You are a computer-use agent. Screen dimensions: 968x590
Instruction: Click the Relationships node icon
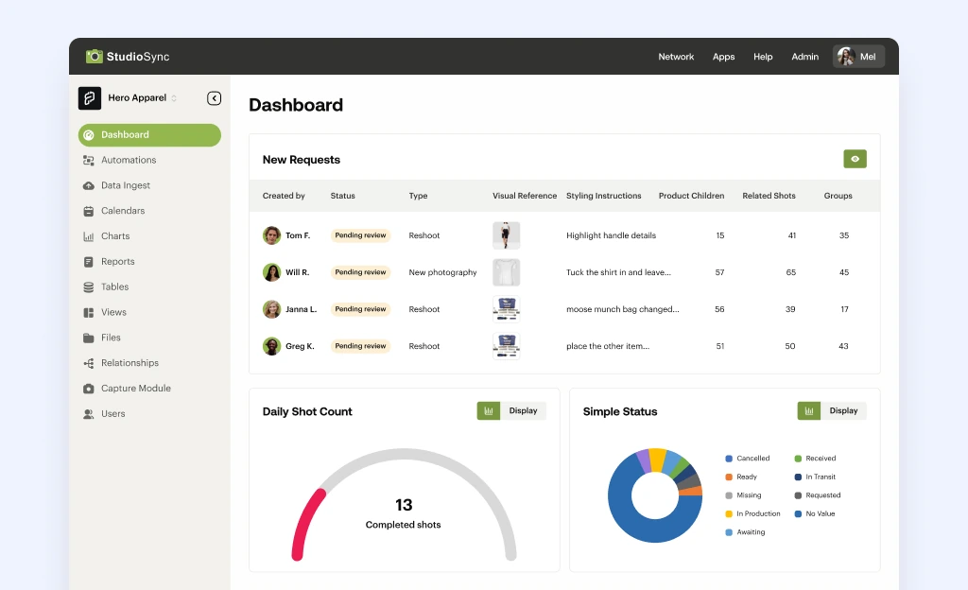[x=89, y=363]
